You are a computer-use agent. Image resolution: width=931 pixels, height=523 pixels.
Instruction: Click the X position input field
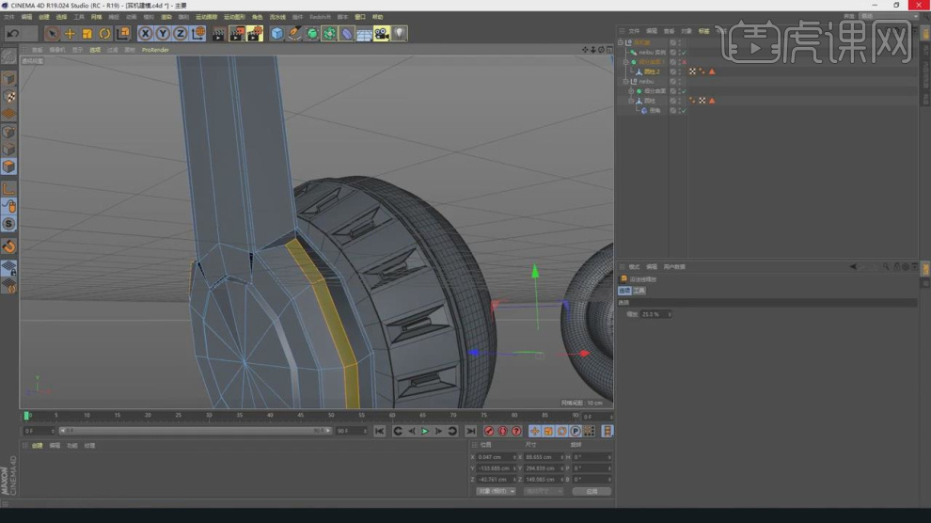pyautogui.click(x=495, y=456)
